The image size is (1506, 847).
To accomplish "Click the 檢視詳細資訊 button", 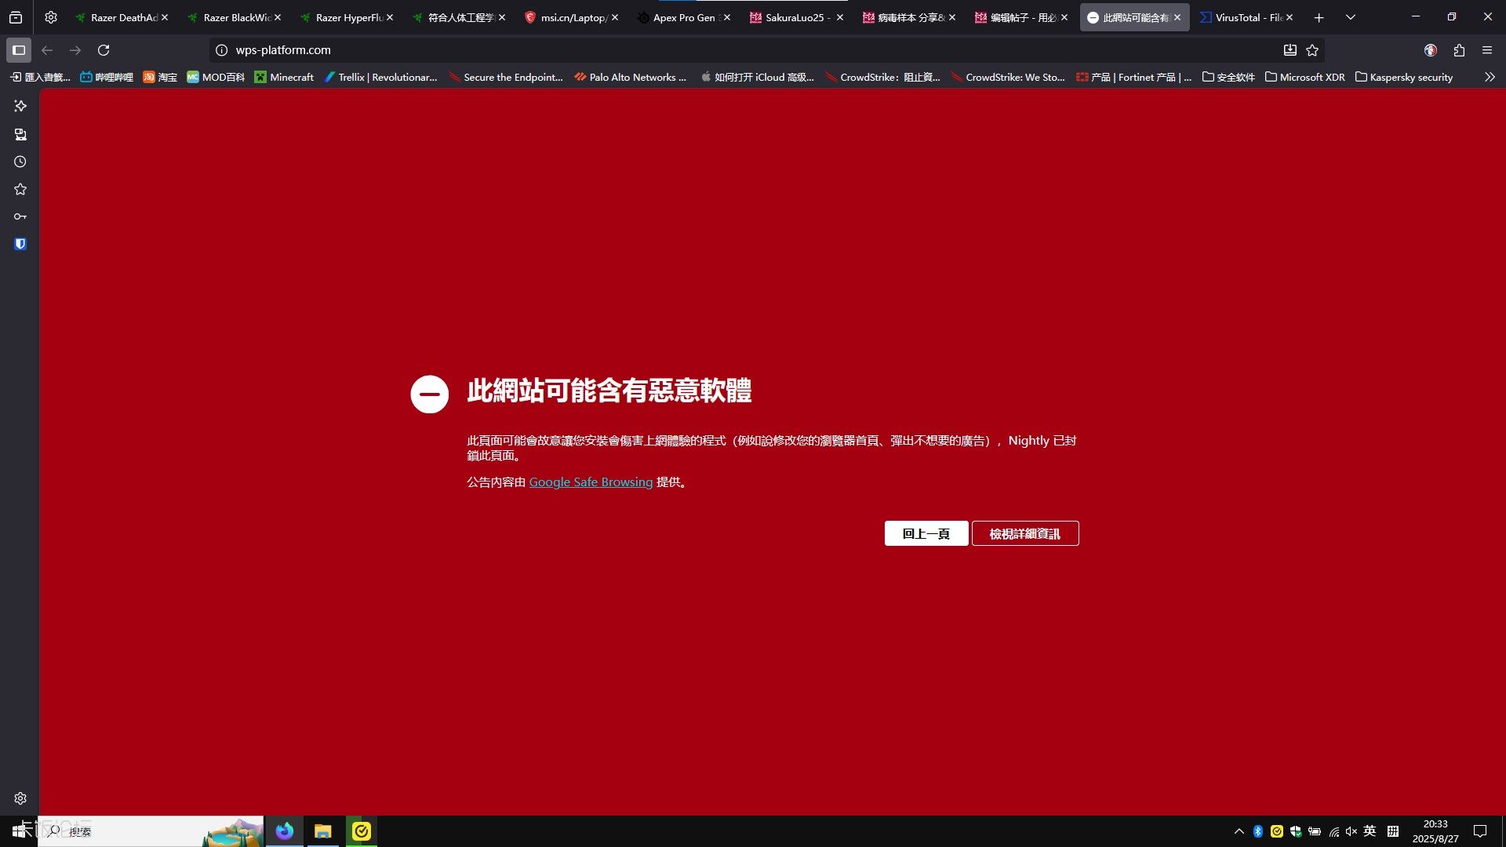I will pyautogui.click(x=1024, y=533).
